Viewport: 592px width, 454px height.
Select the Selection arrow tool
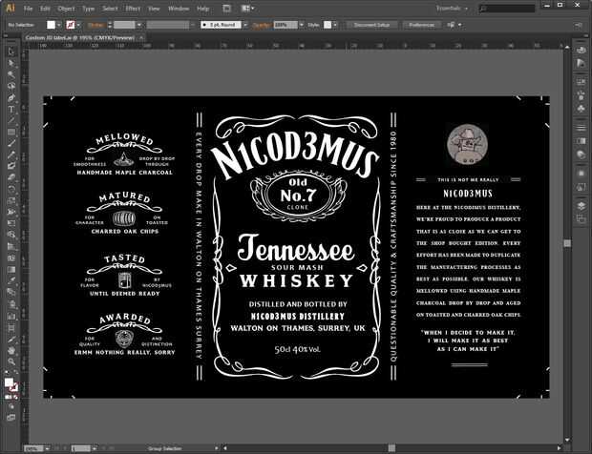[x=11, y=52]
